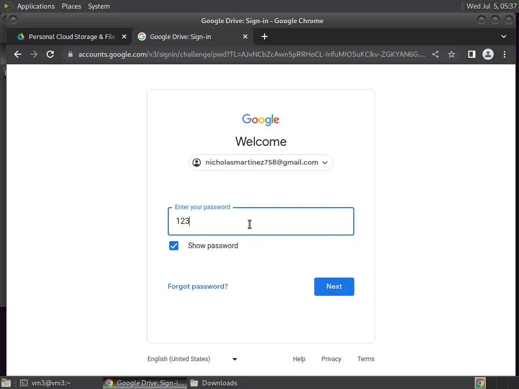Click the Welcome heading text
Viewport: 519px width, 389px height.
261,142
